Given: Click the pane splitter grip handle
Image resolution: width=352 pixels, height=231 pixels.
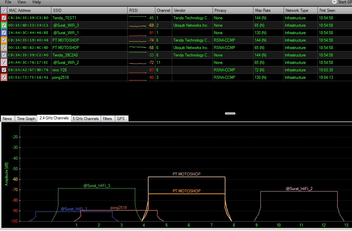Looking at the screenshot, I should [230, 114].
